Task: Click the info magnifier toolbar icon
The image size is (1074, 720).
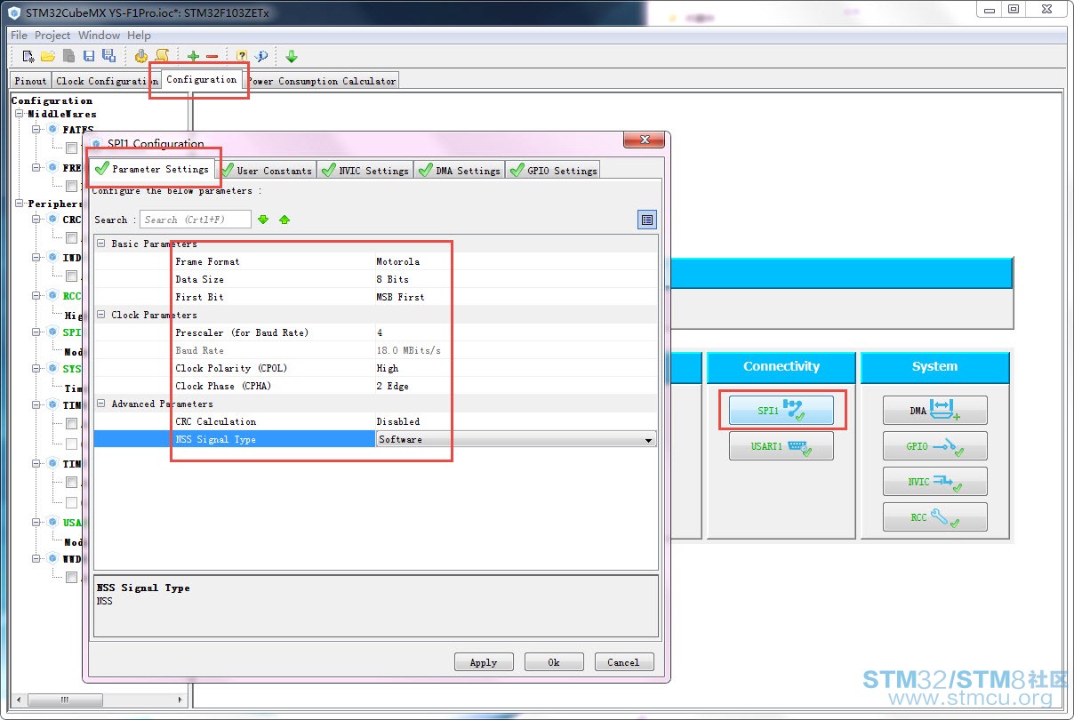Action: click(x=261, y=56)
